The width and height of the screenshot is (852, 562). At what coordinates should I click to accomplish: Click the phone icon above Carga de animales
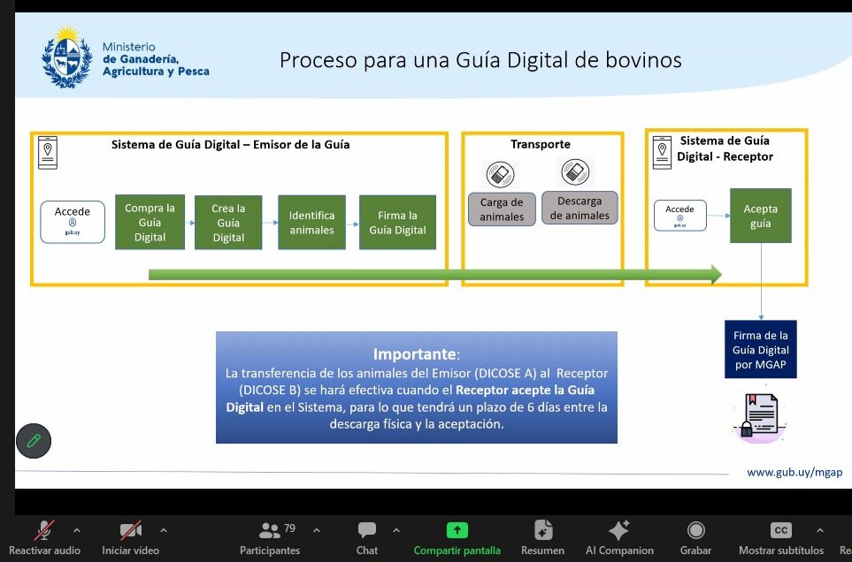pyautogui.click(x=500, y=175)
